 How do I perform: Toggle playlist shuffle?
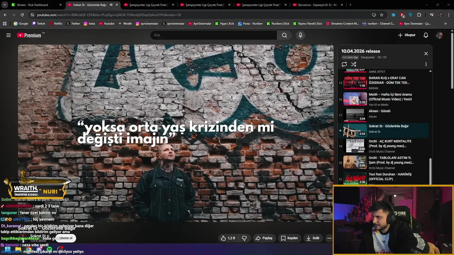point(354,64)
